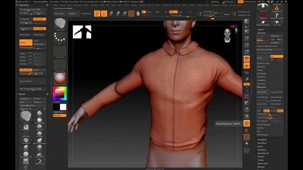Viewport: 303px width, 170px height.
Task: Open the Texture Off selector
Action: tap(60, 65)
